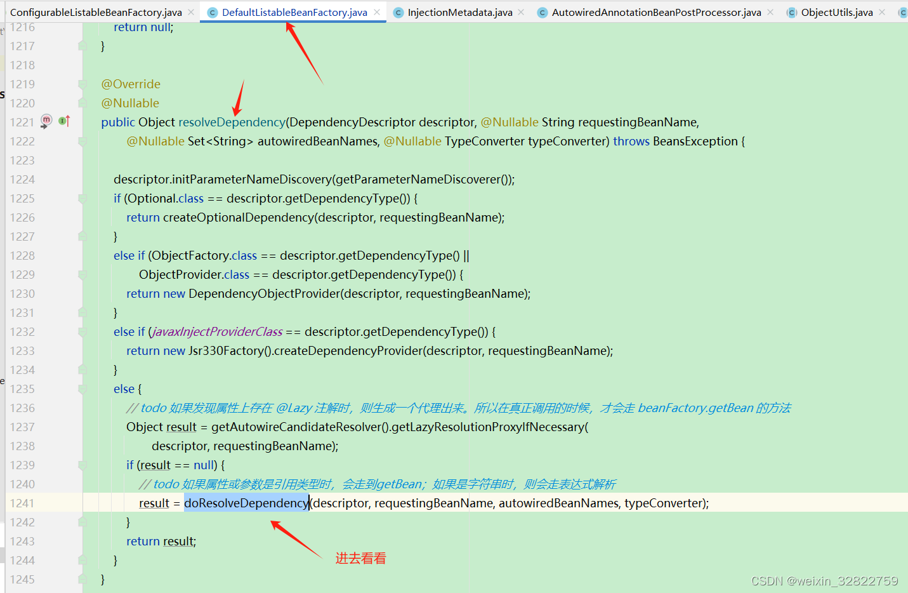Toggle fold end marker at line 1242

pyautogui.click(x=82, y=522)
